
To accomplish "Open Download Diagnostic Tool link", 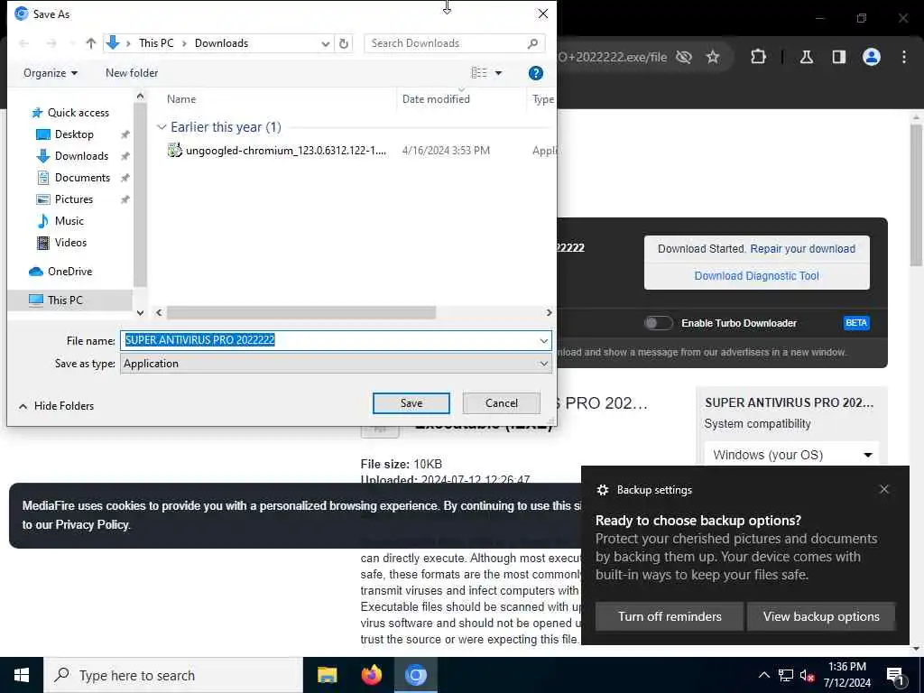I will point(757,276).
